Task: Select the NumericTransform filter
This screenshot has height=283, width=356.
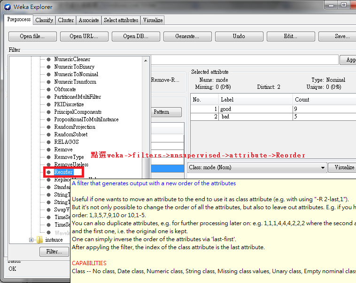Action: 75,82
